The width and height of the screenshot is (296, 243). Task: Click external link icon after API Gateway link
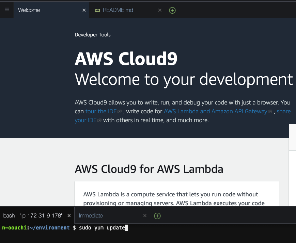[x=270, y=112]
